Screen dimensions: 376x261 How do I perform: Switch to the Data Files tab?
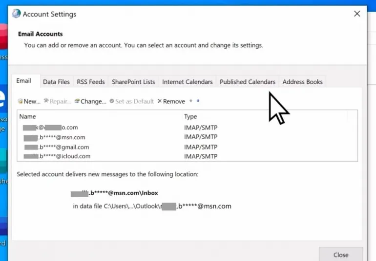pyautogui.click(x=56, y=82)
